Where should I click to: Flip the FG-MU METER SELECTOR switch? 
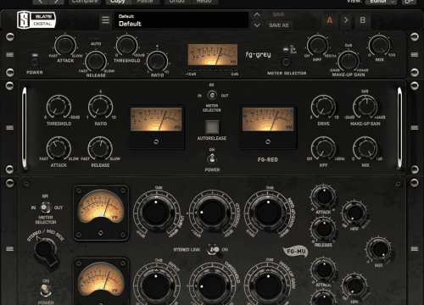[45, 208]
